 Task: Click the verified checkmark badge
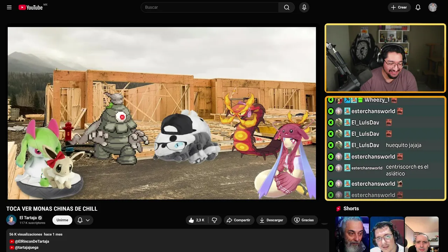click(40, 218)
